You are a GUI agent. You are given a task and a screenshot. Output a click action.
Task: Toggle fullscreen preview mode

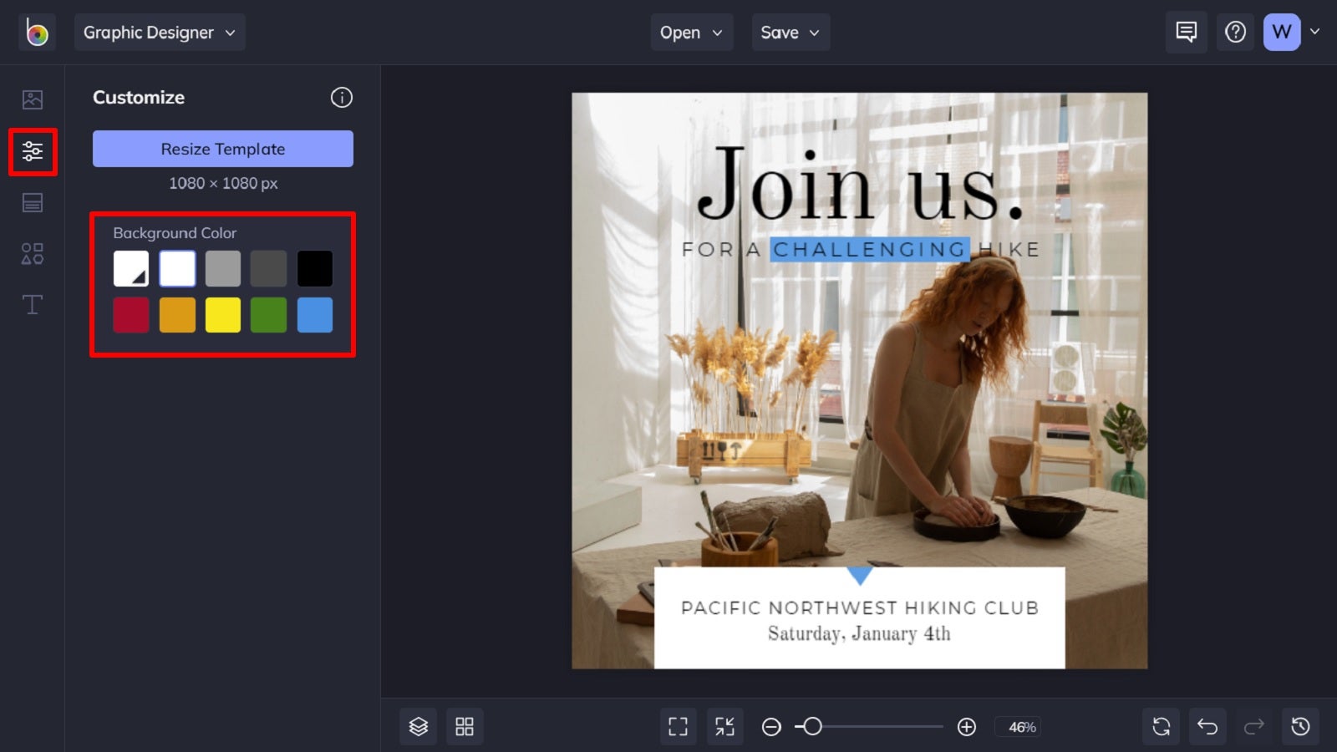678,726
